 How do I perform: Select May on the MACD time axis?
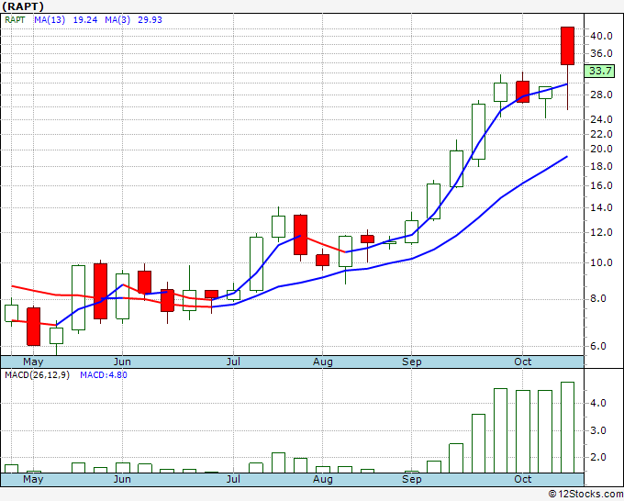pos(33,479)
